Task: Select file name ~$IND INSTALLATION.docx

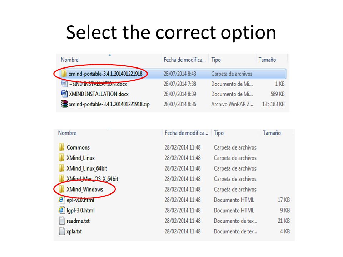Action: (x=98, y=84)
